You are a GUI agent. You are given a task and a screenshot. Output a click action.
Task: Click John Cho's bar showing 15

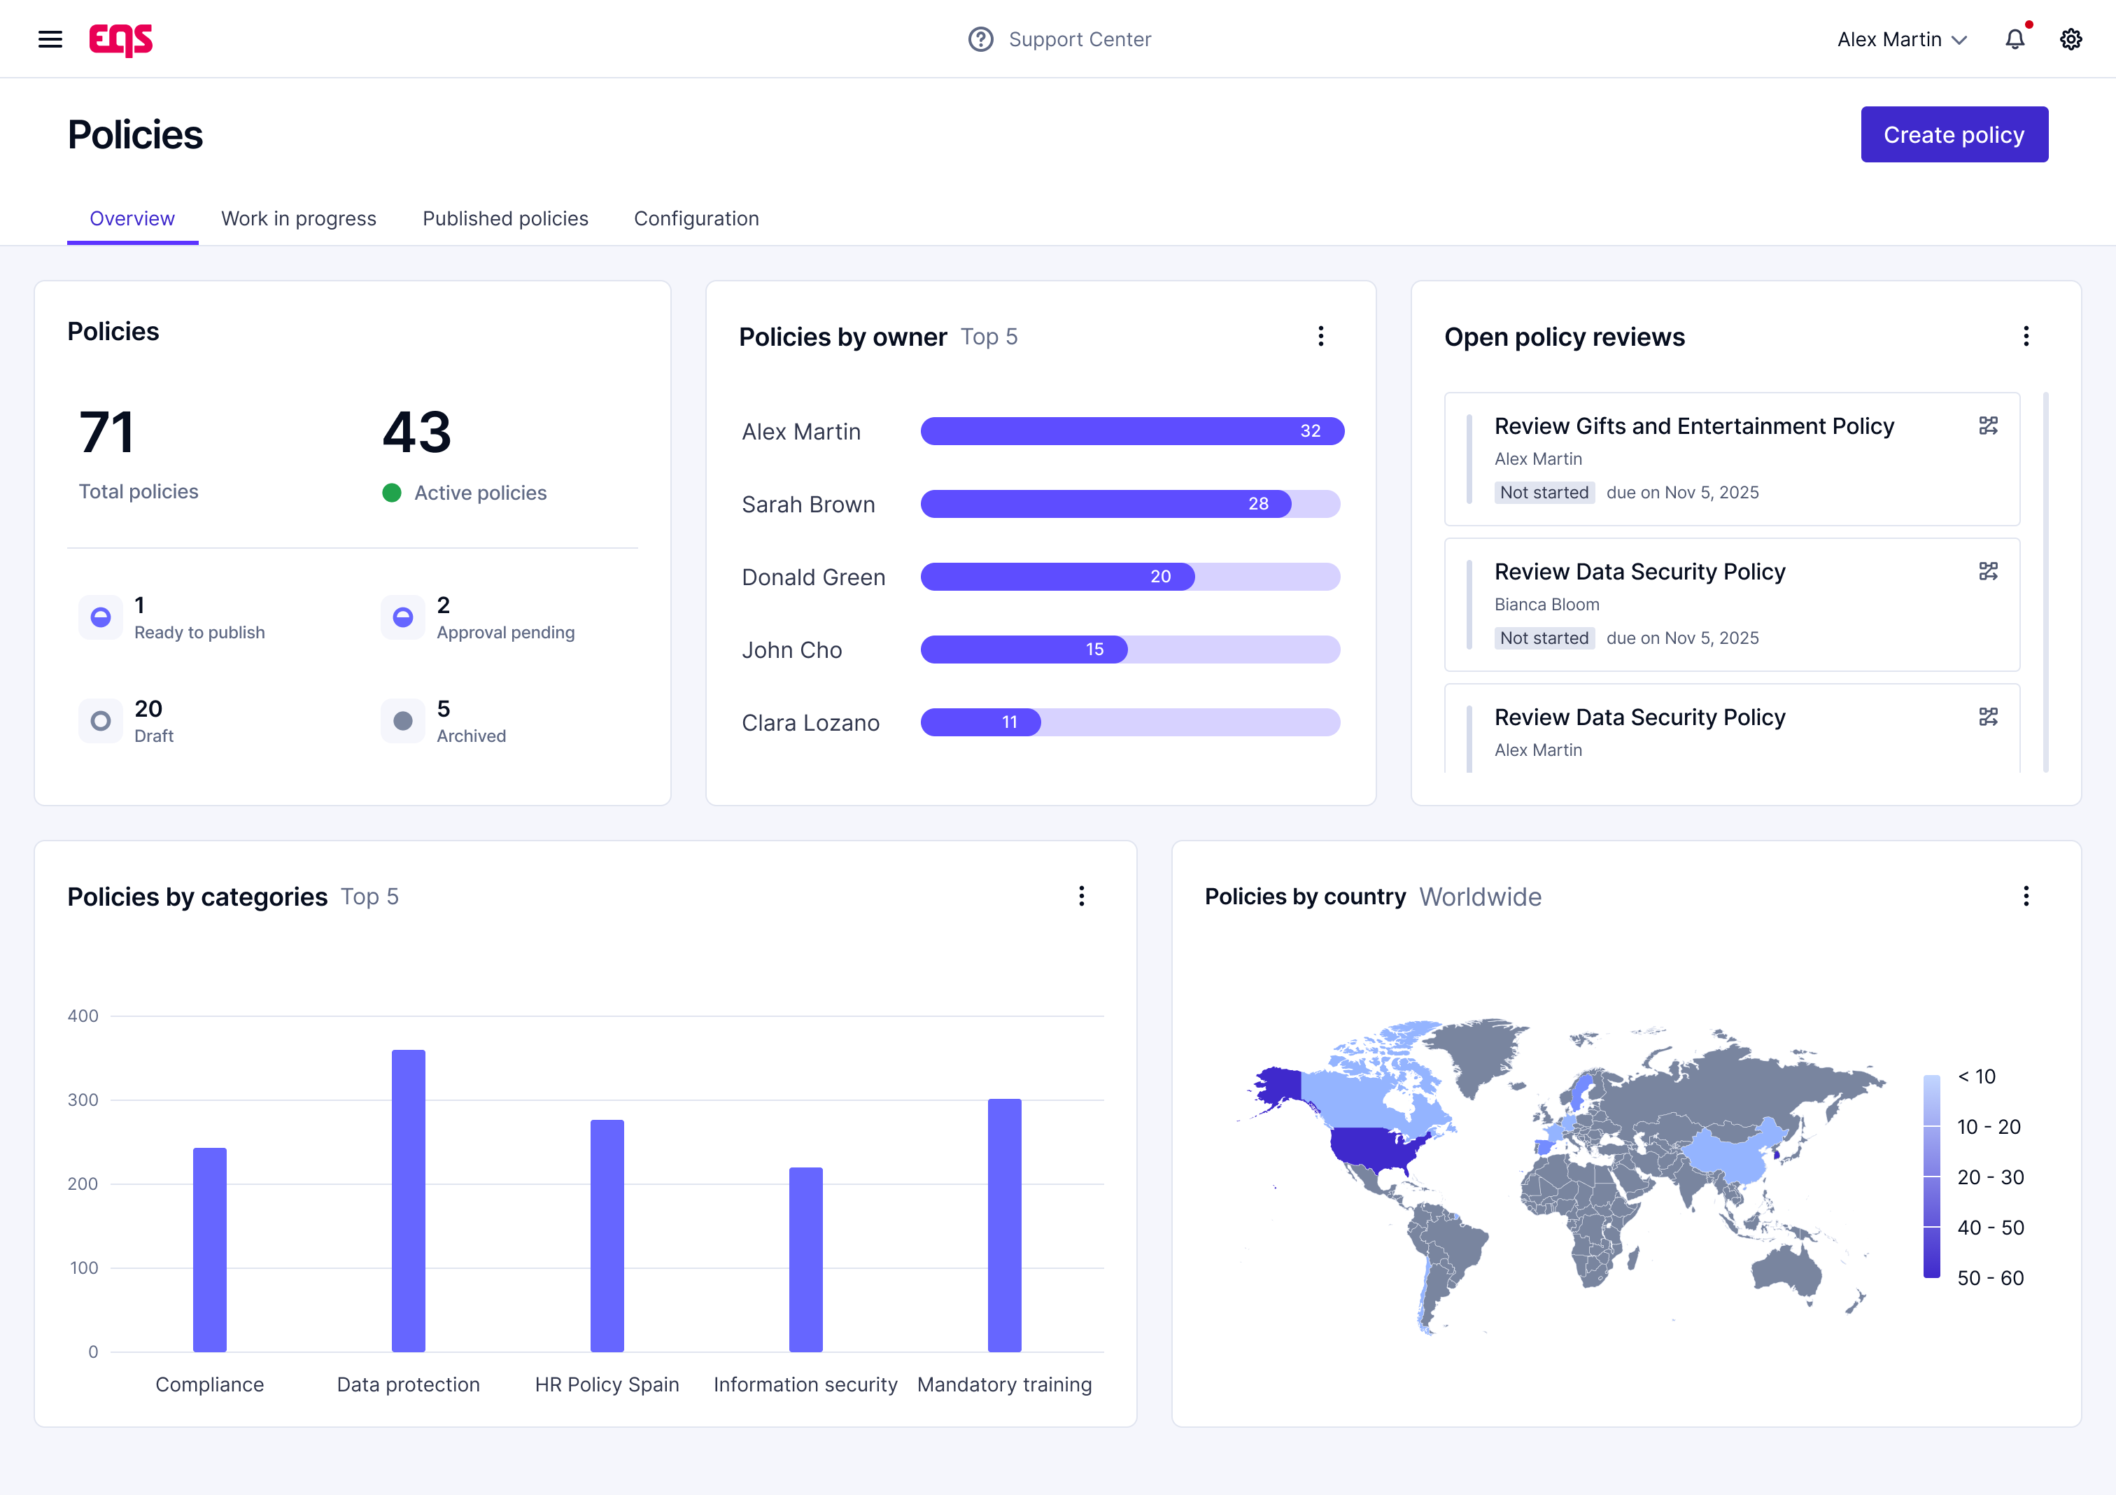[x=1024, y=649]
